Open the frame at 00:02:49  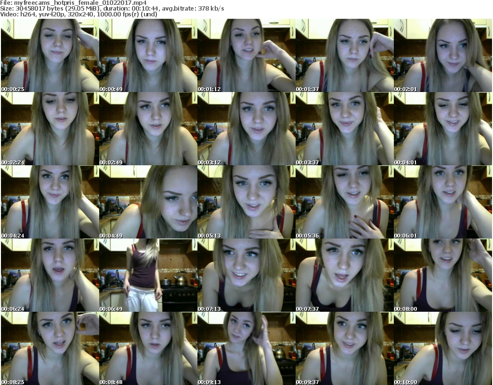coord(148,129)
